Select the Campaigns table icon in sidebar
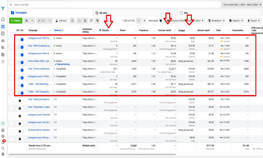263x158 pixels. click(3, 27)
